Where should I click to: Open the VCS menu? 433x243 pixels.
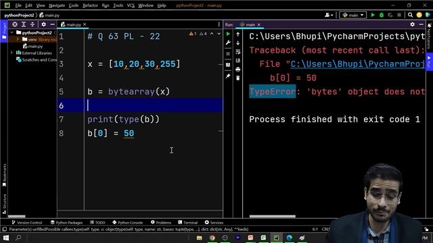(x=131, y=5)
